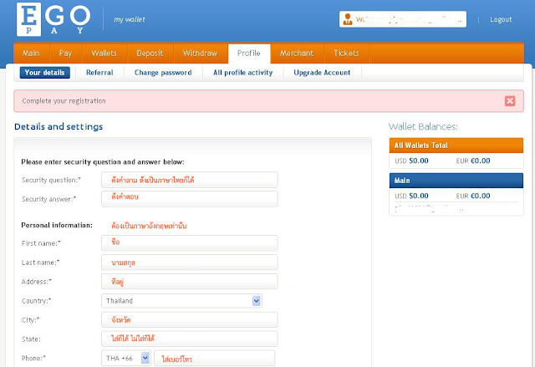
Task: Switch to the Wallets tab
Action: pyautogui.click(x=104, y=54)
